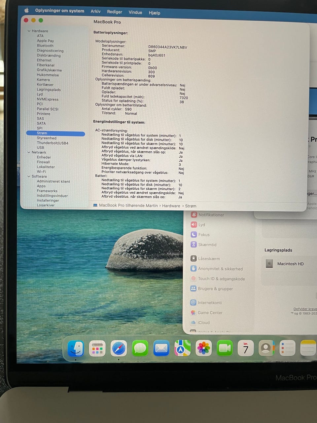The width and height of the screenshot is (317, 423).
Task: Click the Brugere & grupper icon
Action: coord(193,288)
